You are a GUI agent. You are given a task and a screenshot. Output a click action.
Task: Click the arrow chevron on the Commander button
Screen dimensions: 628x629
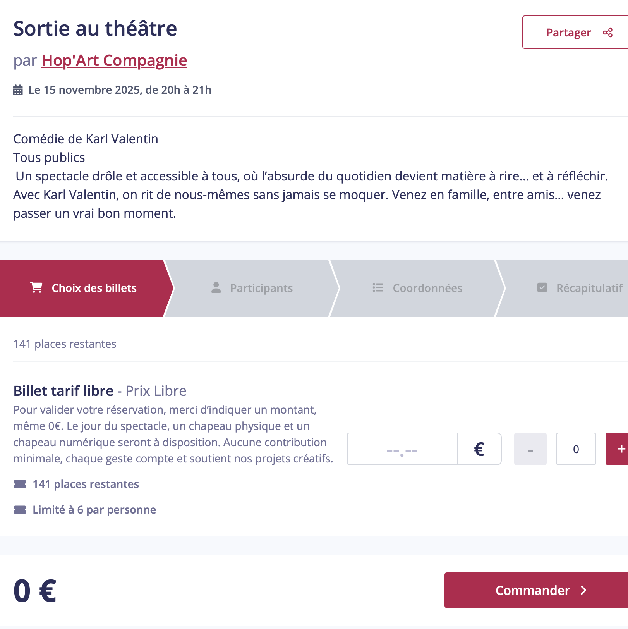coord(583,590)
